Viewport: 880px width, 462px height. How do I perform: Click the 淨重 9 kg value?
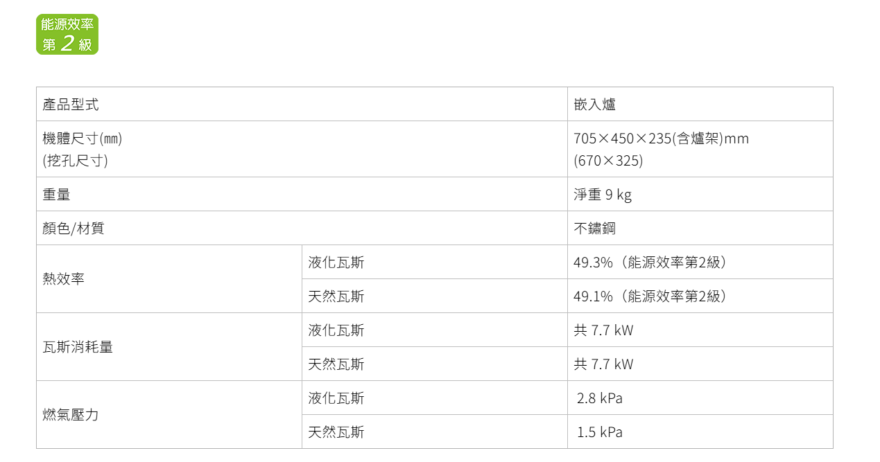pyautogui.click(x=603, y=195)
